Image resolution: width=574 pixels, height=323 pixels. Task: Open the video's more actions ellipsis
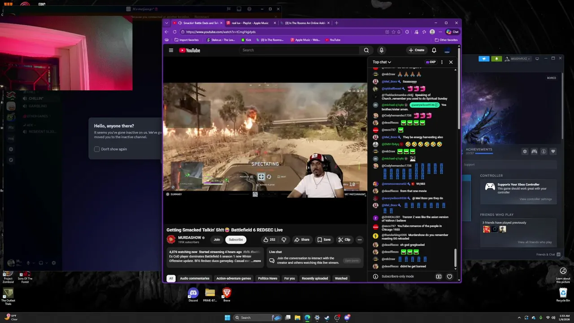pyautogui.click(x=359, y=240)
